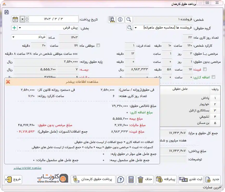Click the پیشرفته (advanced) button
Screen dimensions: 225x192
click(166, 179)
